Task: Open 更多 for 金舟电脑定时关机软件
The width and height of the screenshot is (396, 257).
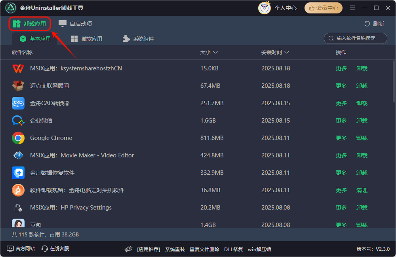Action: [x=341, y=190]
